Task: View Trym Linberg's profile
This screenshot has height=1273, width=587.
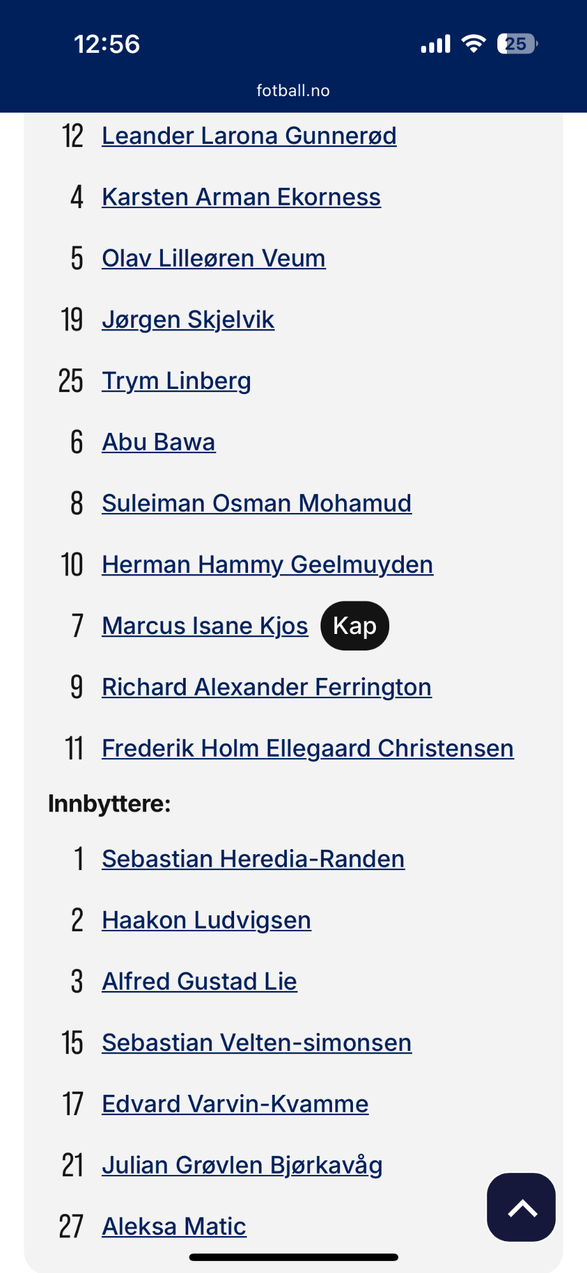Action: pos(177,381)
